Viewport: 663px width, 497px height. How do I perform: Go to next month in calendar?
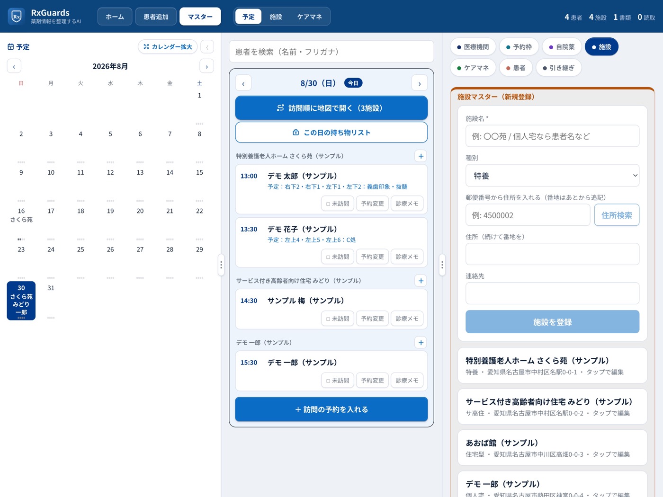[206, 66]
